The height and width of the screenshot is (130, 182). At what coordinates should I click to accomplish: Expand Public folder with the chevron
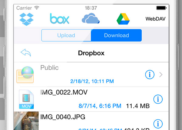[x=161, y=74]
